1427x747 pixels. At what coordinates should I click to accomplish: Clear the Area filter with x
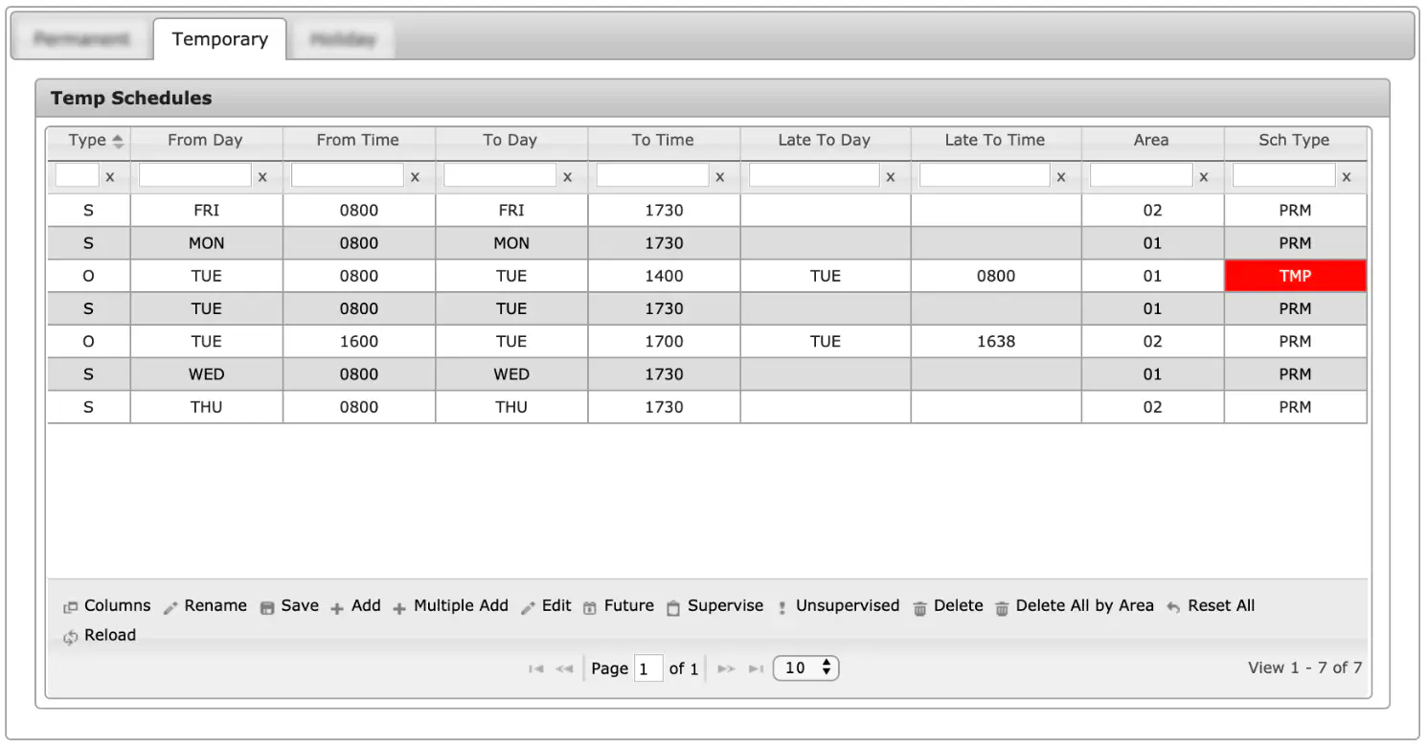click(x=1203, y=177)
